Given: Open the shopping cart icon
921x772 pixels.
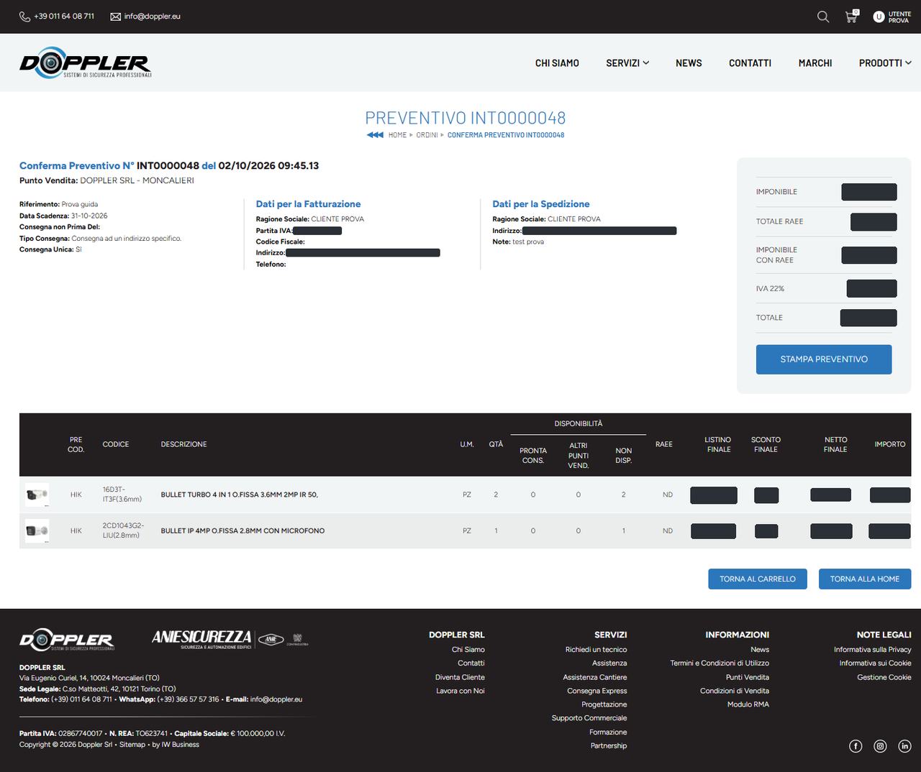Looking at the screenshot, I should click(851, 17).
